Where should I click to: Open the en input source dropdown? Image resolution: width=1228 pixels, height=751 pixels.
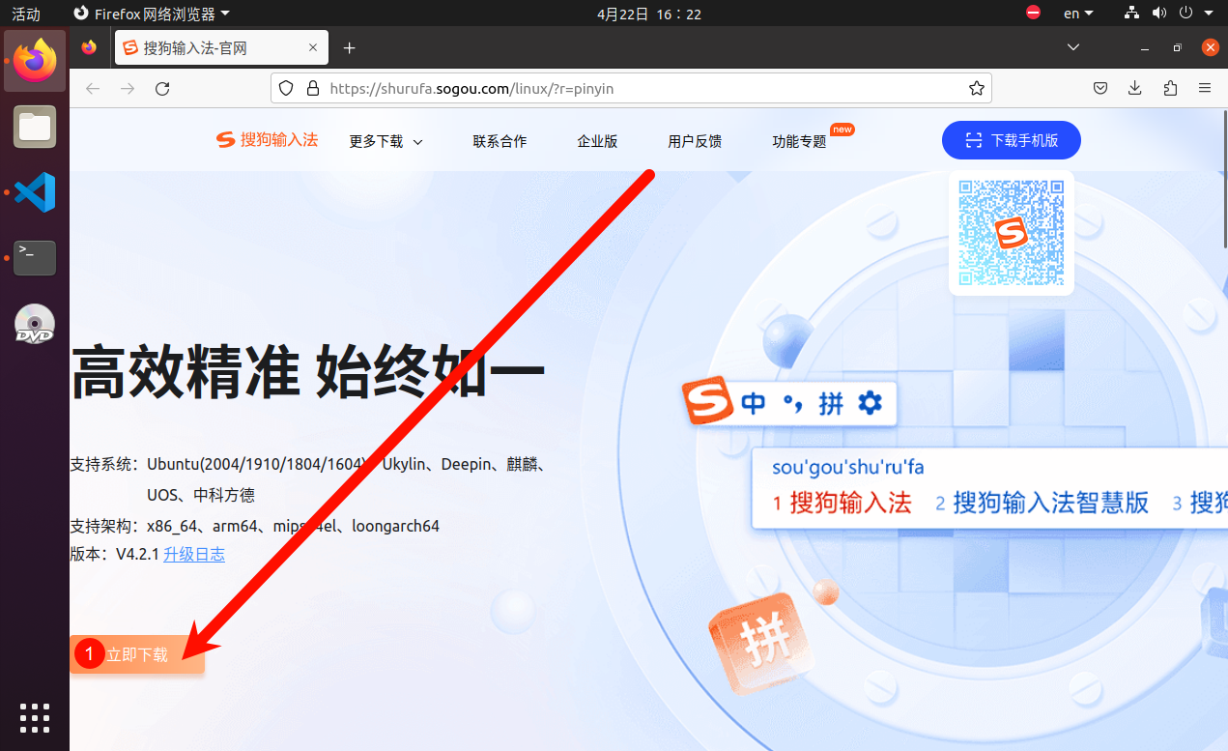(1078, 14)
